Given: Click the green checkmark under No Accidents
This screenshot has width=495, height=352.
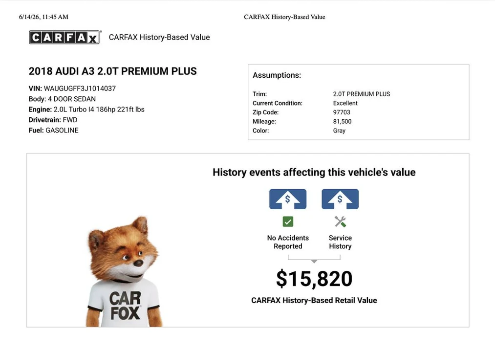Looking at the screenshot, I should 288,221.
